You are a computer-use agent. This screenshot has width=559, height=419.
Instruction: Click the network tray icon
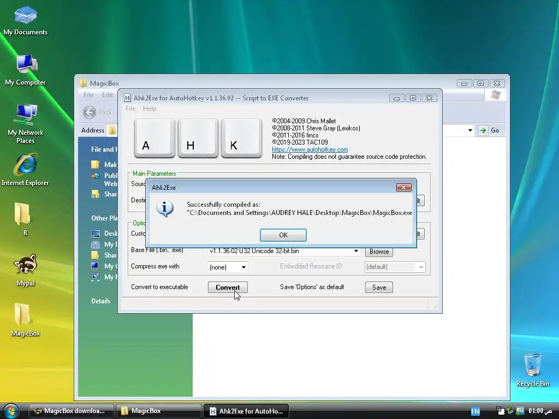pos(520,411)
